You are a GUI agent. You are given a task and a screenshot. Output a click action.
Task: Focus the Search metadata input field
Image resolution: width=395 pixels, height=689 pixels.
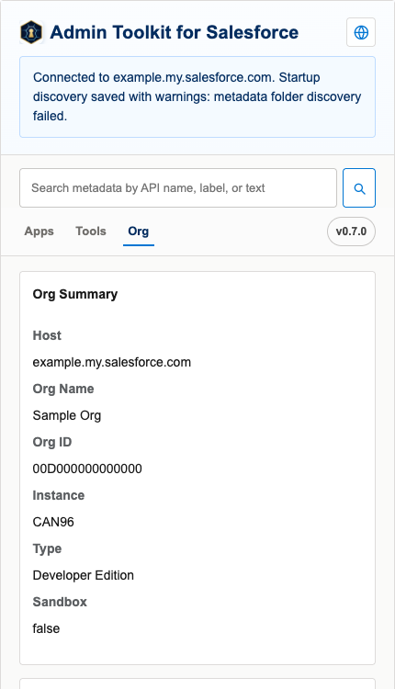pyautogui.click(x=178, y=188)
